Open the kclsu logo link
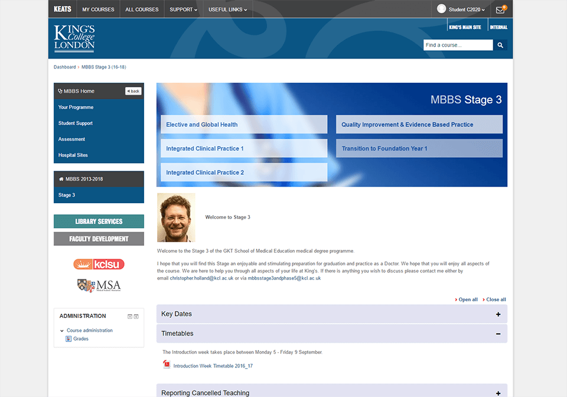The width and height of the screenshot is (567, 397). [x=99, y=264]
